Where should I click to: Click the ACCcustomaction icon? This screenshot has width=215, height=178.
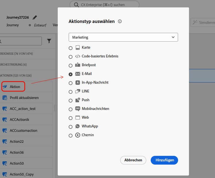tap(5, 130)
